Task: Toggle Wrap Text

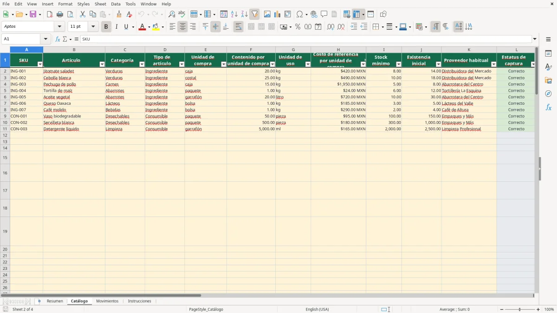Action: point(238,27)
